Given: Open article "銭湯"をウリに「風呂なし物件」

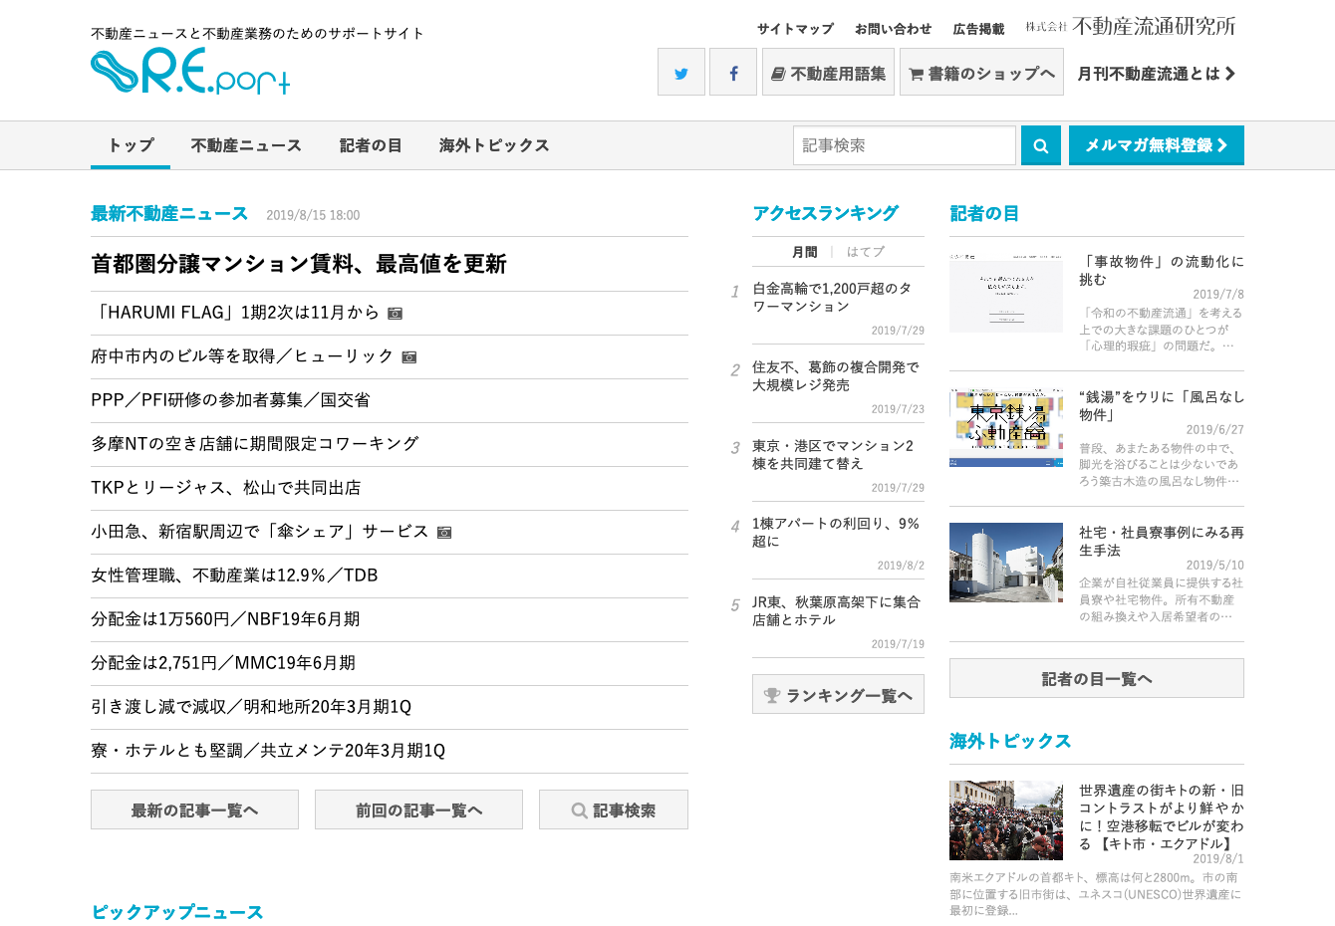Looking at the screenshot, I should (x=1162, y=406).
